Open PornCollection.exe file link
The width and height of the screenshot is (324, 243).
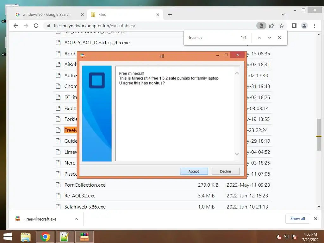coord(85,185)
